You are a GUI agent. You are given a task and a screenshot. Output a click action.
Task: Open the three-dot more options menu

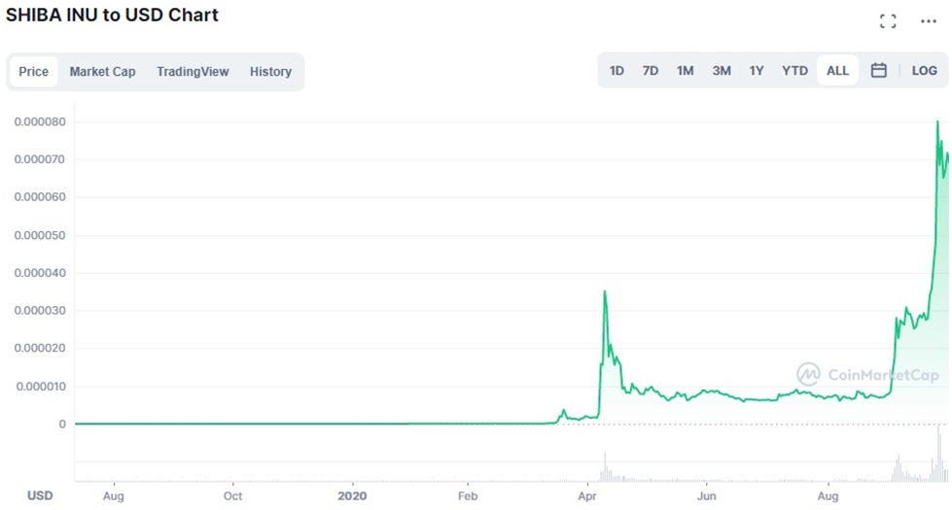pos(929,21)
